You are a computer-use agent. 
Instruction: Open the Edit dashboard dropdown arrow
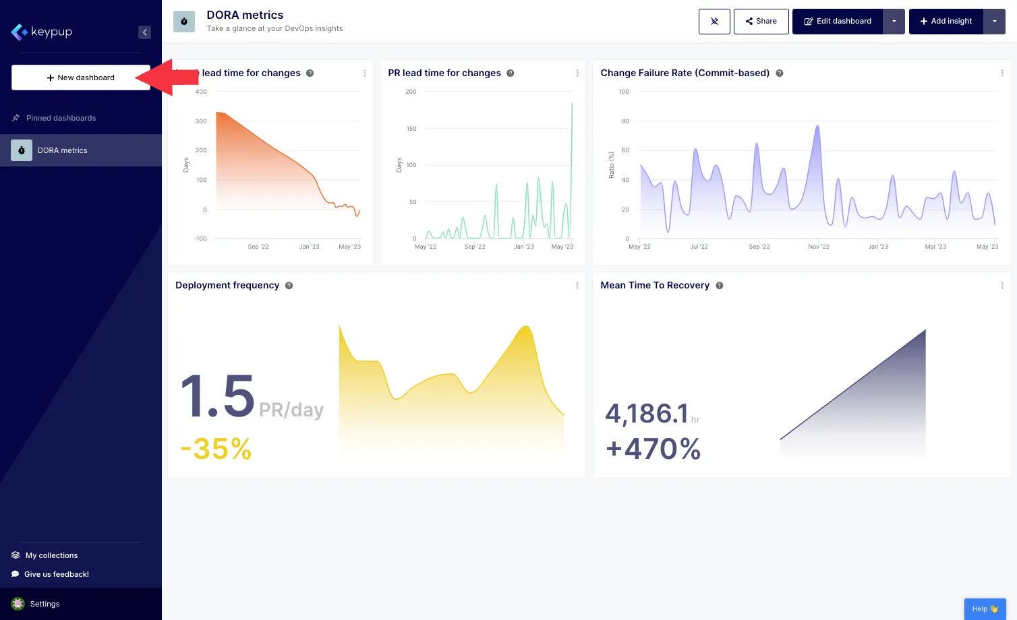coord(894,21)
